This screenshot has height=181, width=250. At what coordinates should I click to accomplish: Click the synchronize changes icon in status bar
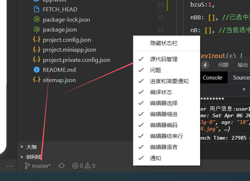pyautogui.click(x=62, y=166)
